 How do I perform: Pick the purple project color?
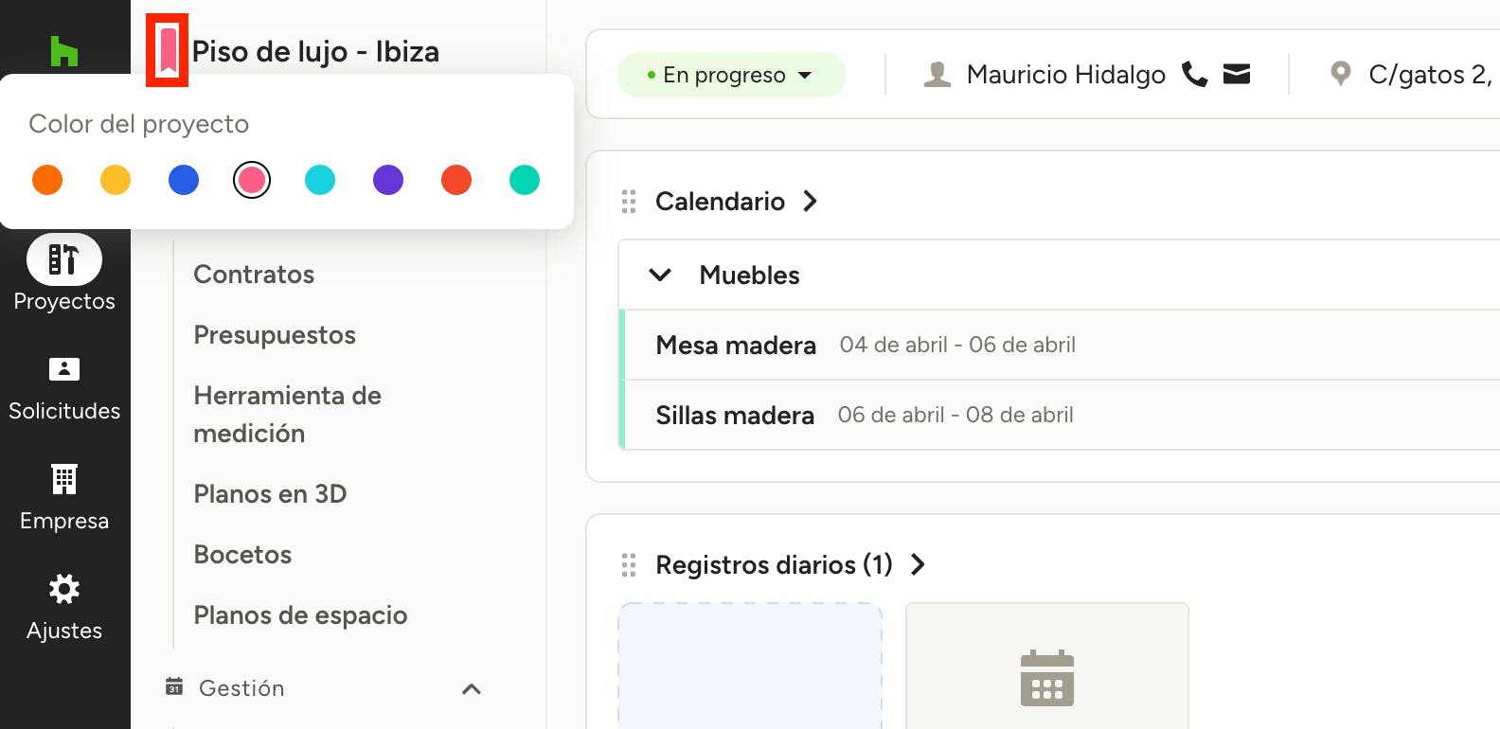point(388,180)
